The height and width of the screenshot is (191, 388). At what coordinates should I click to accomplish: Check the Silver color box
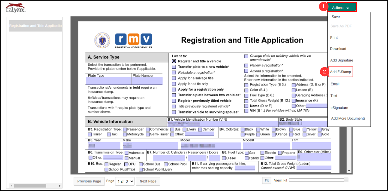click(x=304, y=134)
